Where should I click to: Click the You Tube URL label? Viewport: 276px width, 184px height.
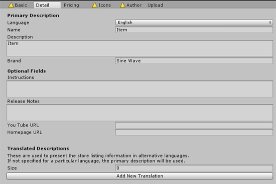point(23,125)
